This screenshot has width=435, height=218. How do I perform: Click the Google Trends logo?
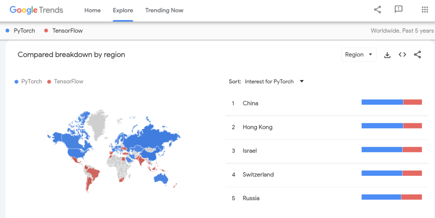[37, 10]
